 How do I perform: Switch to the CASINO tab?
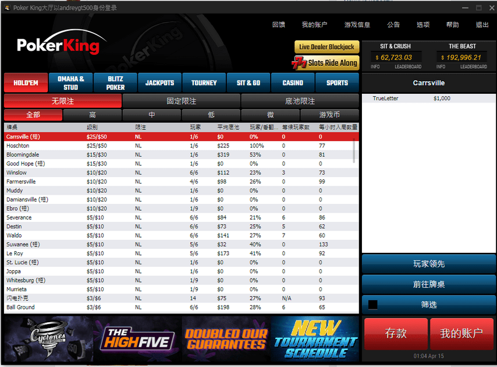[293, 83]
